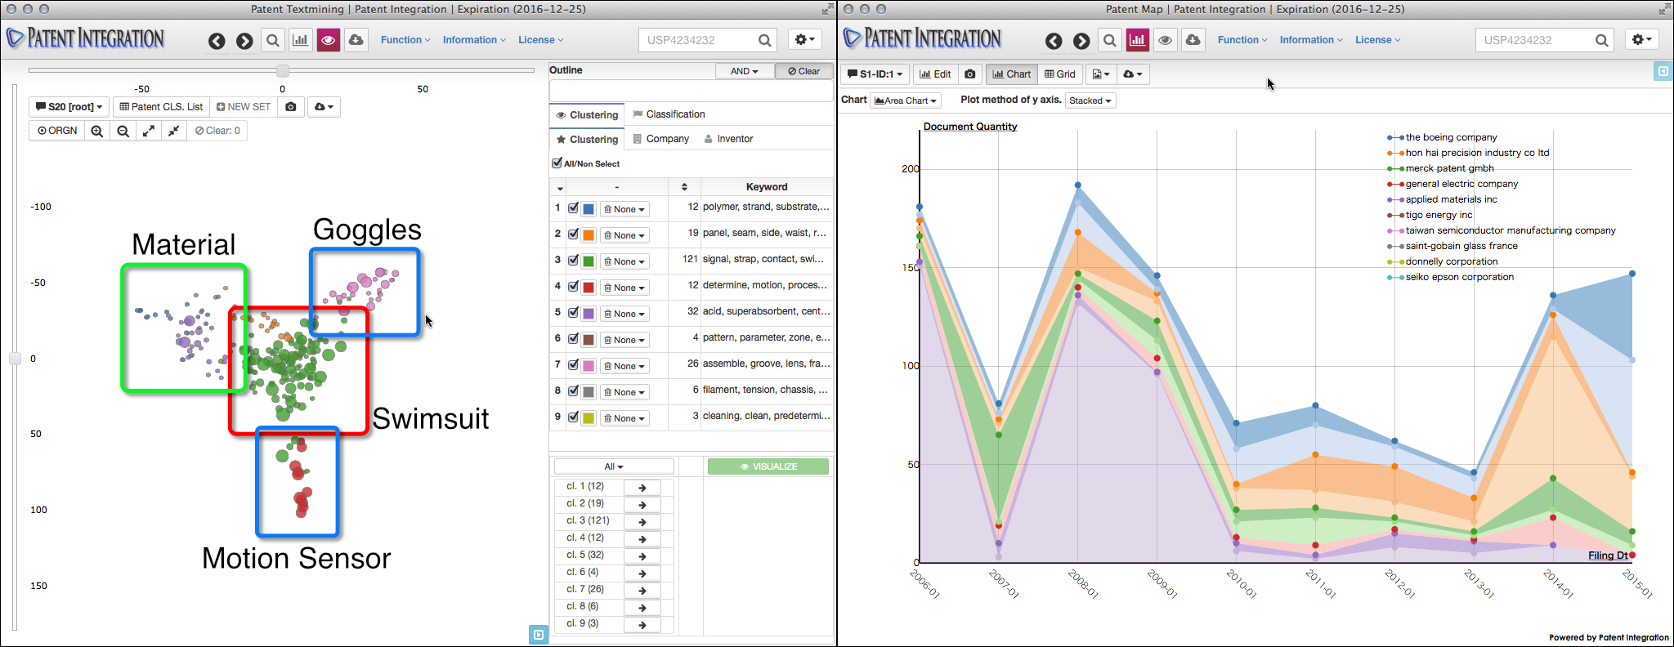This screenshot has width=1674, height=647.
Task: Shrink the cluster map with inward arrows icon
Action: coord(174,131)
